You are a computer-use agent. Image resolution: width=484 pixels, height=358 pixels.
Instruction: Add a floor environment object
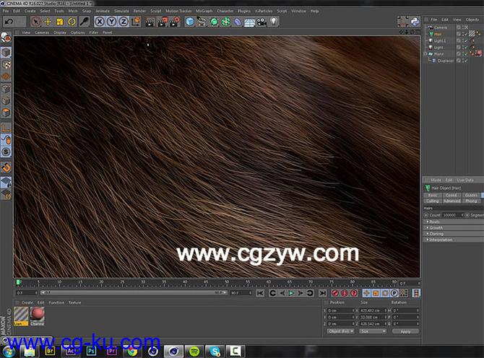pyautogui.click(x=249, y=22)
